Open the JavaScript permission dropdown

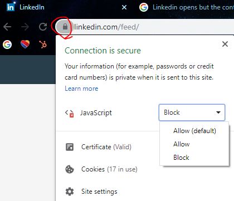pos(192,112)
